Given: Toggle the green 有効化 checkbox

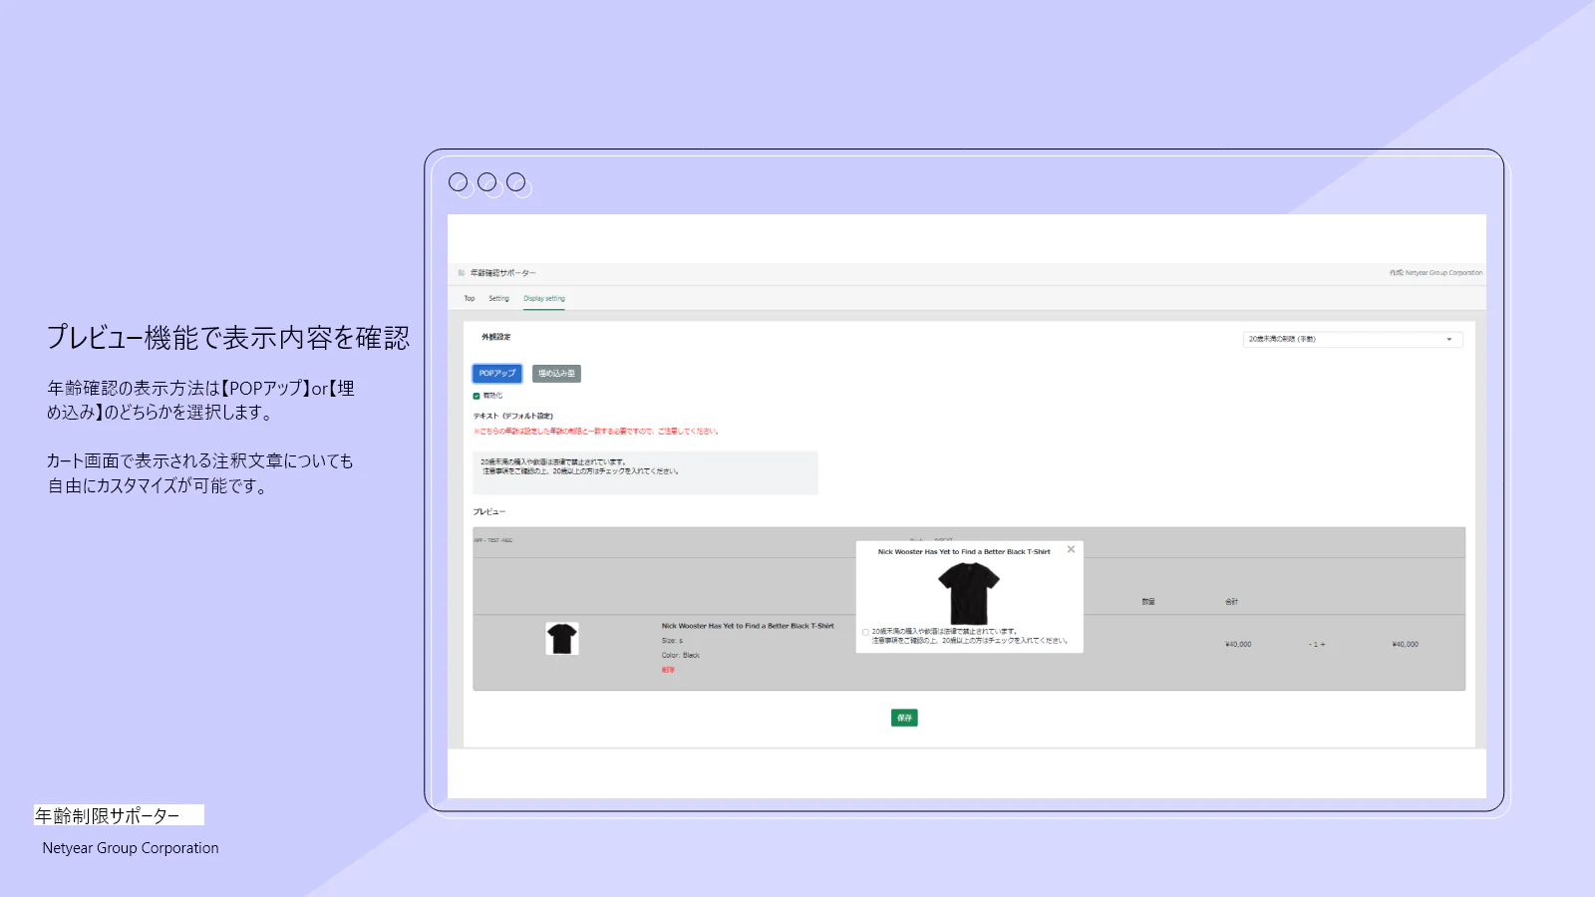Looking at the screenshot, I should coord(477,396).
